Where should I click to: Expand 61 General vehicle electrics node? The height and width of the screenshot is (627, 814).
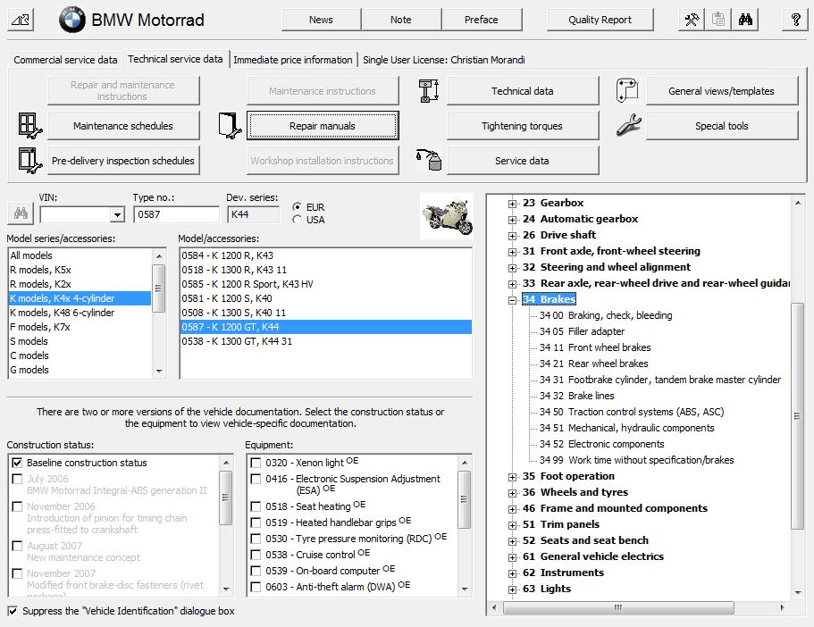tap(512, 557)
